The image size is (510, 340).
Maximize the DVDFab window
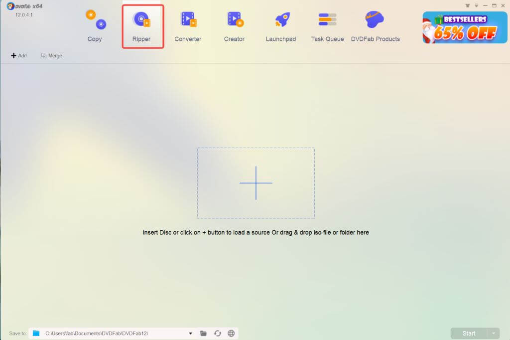click(494, 5)
